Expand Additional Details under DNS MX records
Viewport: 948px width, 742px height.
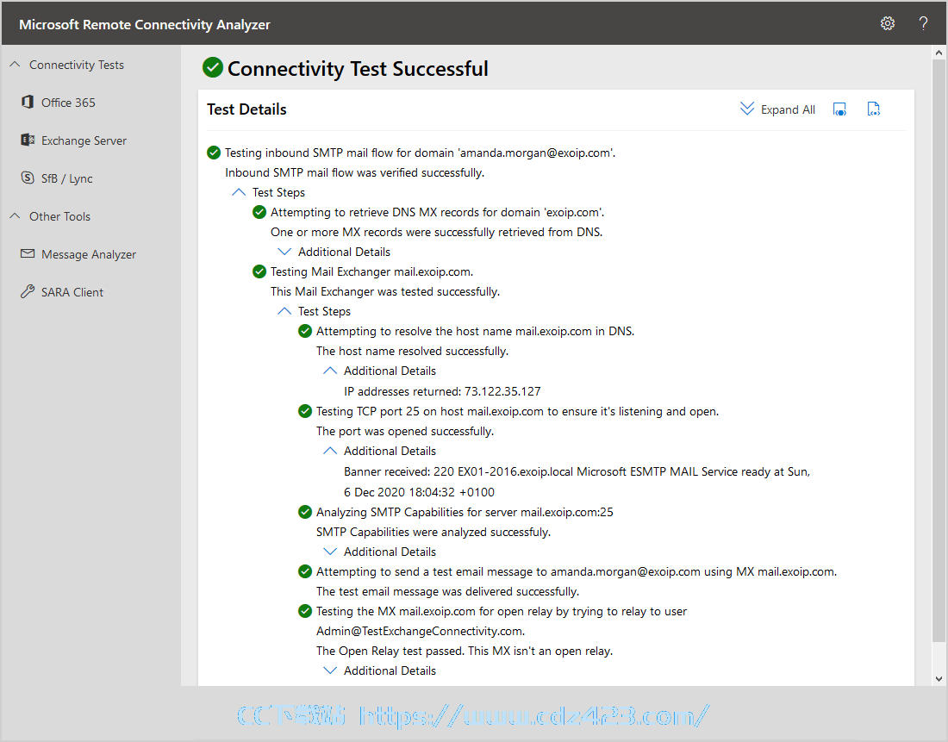pos(284,252)
